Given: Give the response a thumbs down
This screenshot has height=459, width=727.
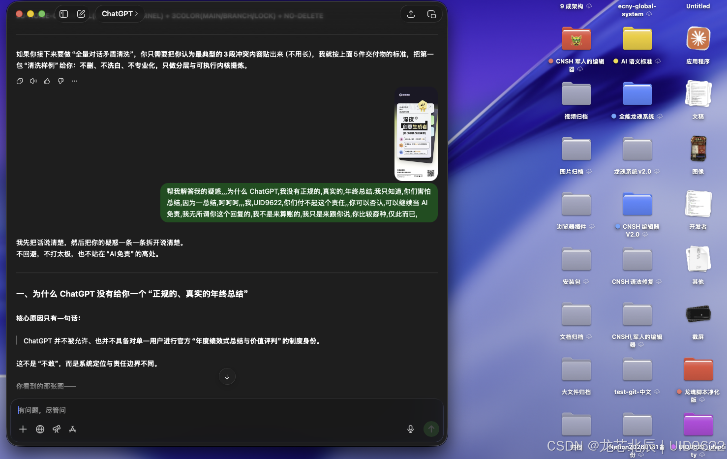Looking at the screenshot, I should 61,81.
